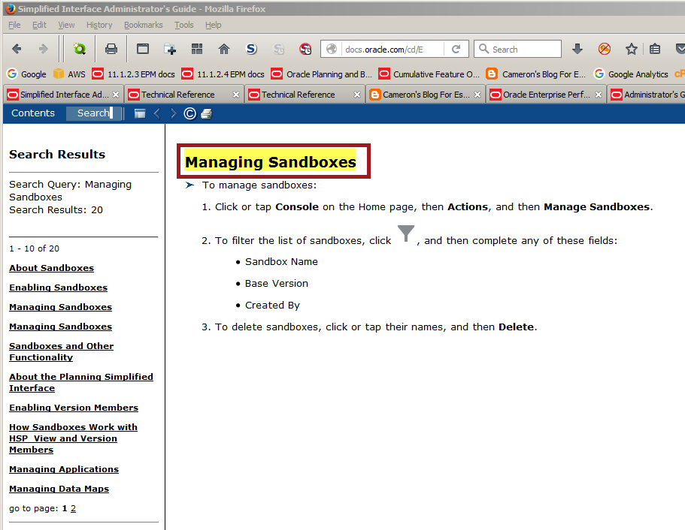Click the red S clock extension icon
Screen dimensions: 685x530
click(x=305, y=49)
